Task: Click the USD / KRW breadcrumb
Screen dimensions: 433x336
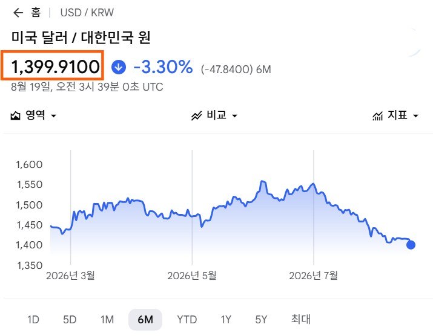Action: 87,13
